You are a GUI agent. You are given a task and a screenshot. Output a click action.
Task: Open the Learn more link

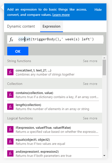pos(61,15)
